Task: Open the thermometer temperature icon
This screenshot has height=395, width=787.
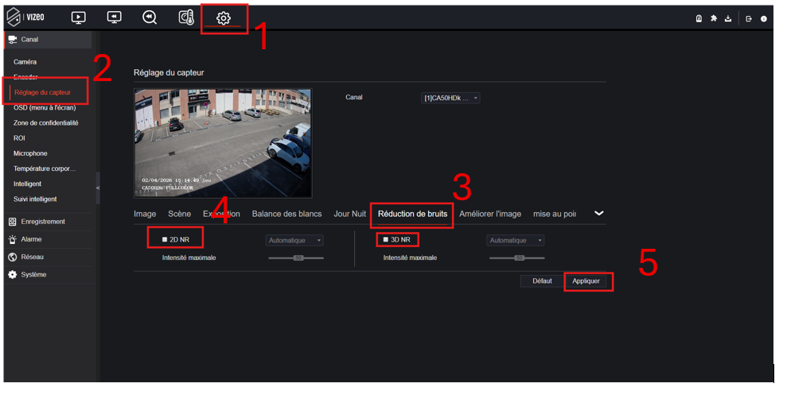Action: (x=186, y=17)
